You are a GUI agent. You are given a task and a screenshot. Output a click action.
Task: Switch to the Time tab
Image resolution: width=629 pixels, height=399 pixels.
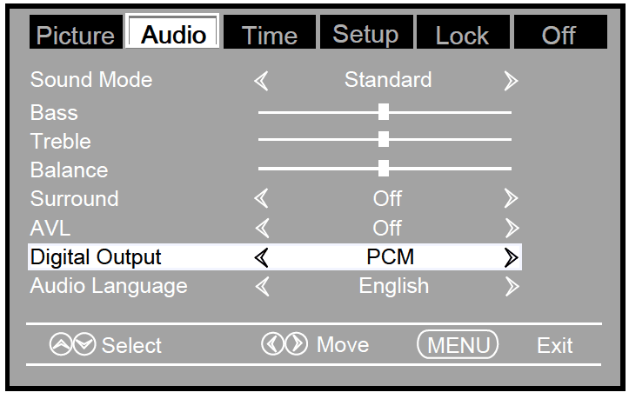pos(270,35)
